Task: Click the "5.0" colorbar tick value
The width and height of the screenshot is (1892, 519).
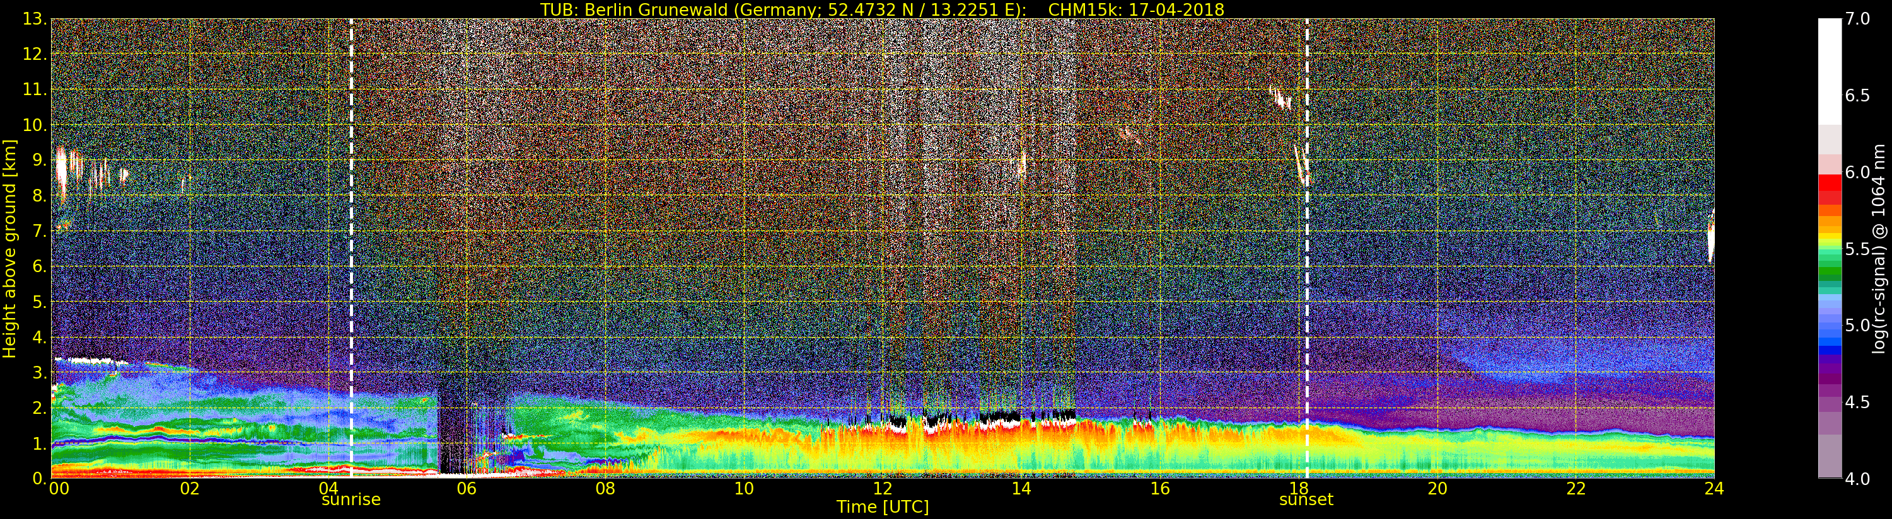Action: tap(1857, 325)
